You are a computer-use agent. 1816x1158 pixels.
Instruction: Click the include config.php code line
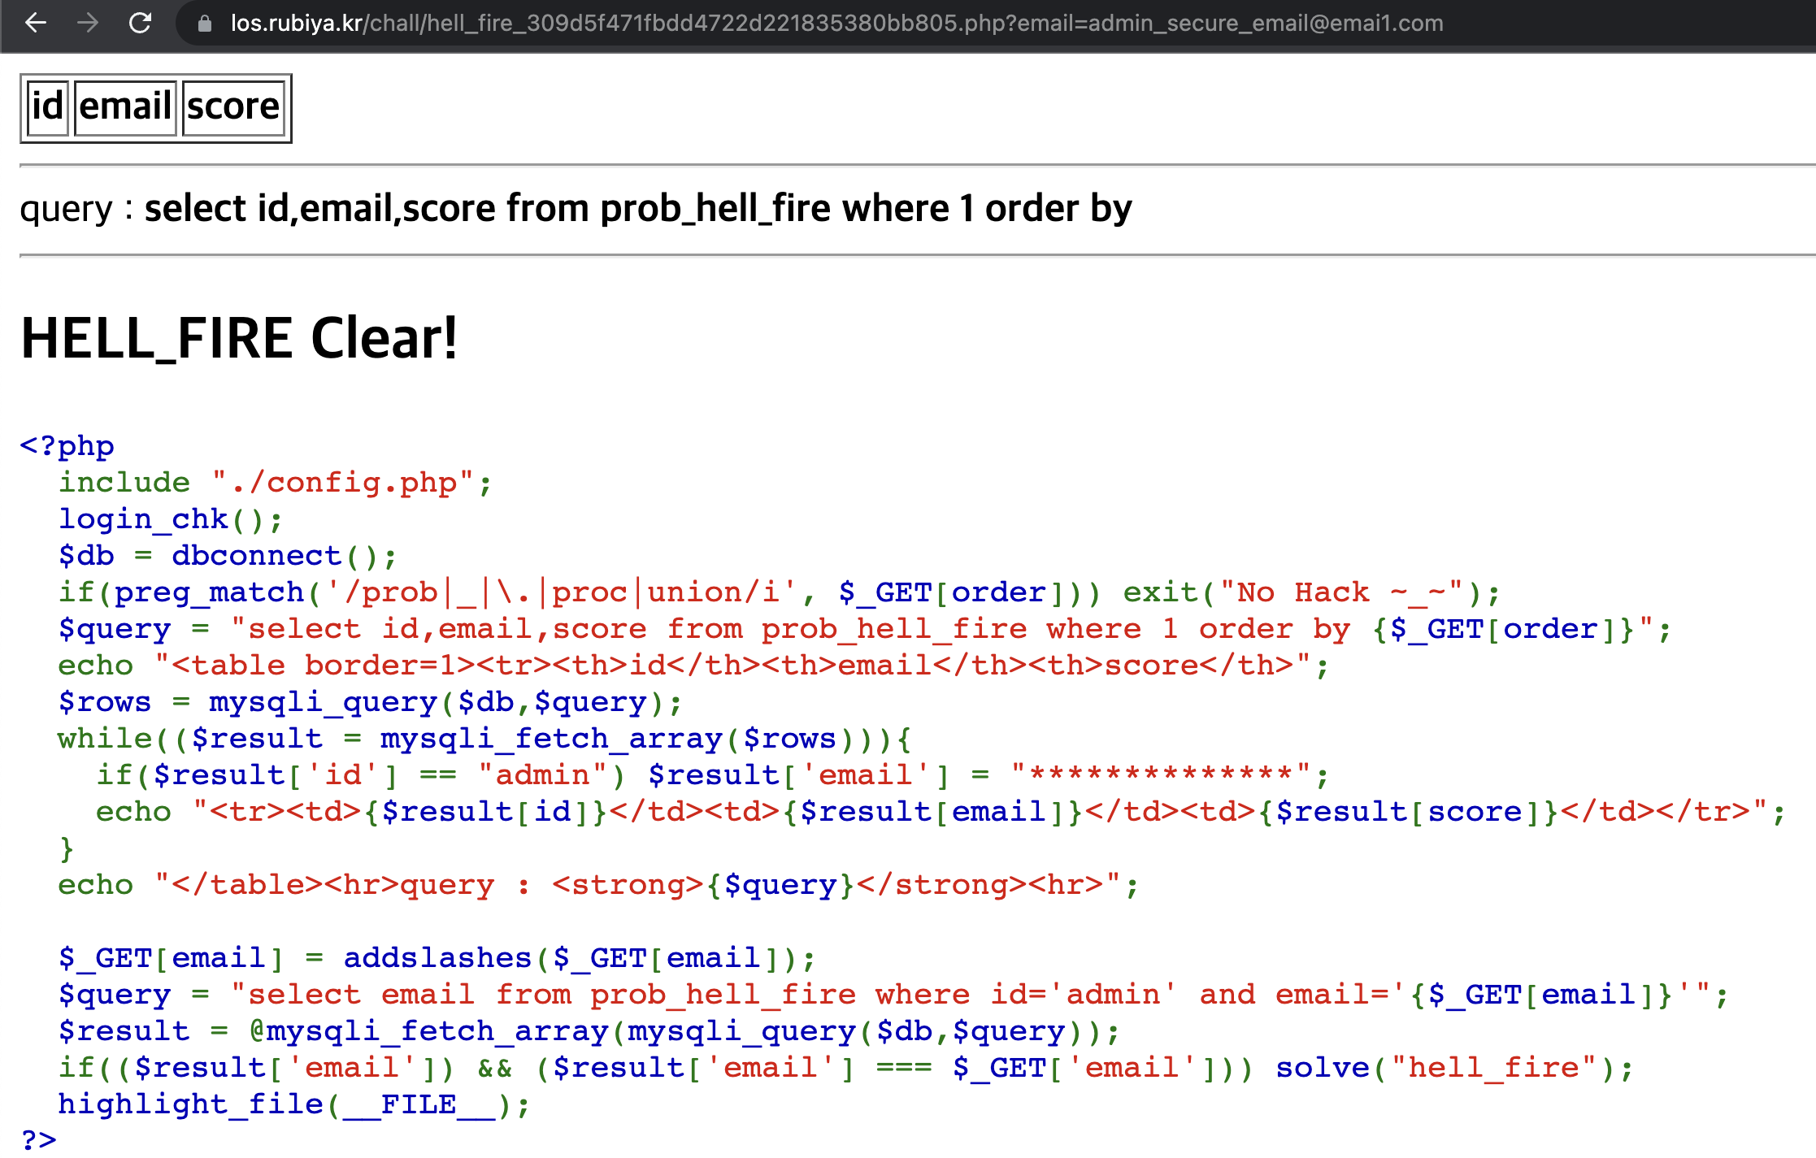[275, 483]
